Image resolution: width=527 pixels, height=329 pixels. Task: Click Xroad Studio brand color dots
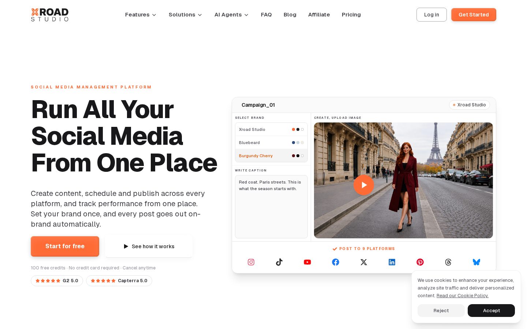tap(298, 129)
